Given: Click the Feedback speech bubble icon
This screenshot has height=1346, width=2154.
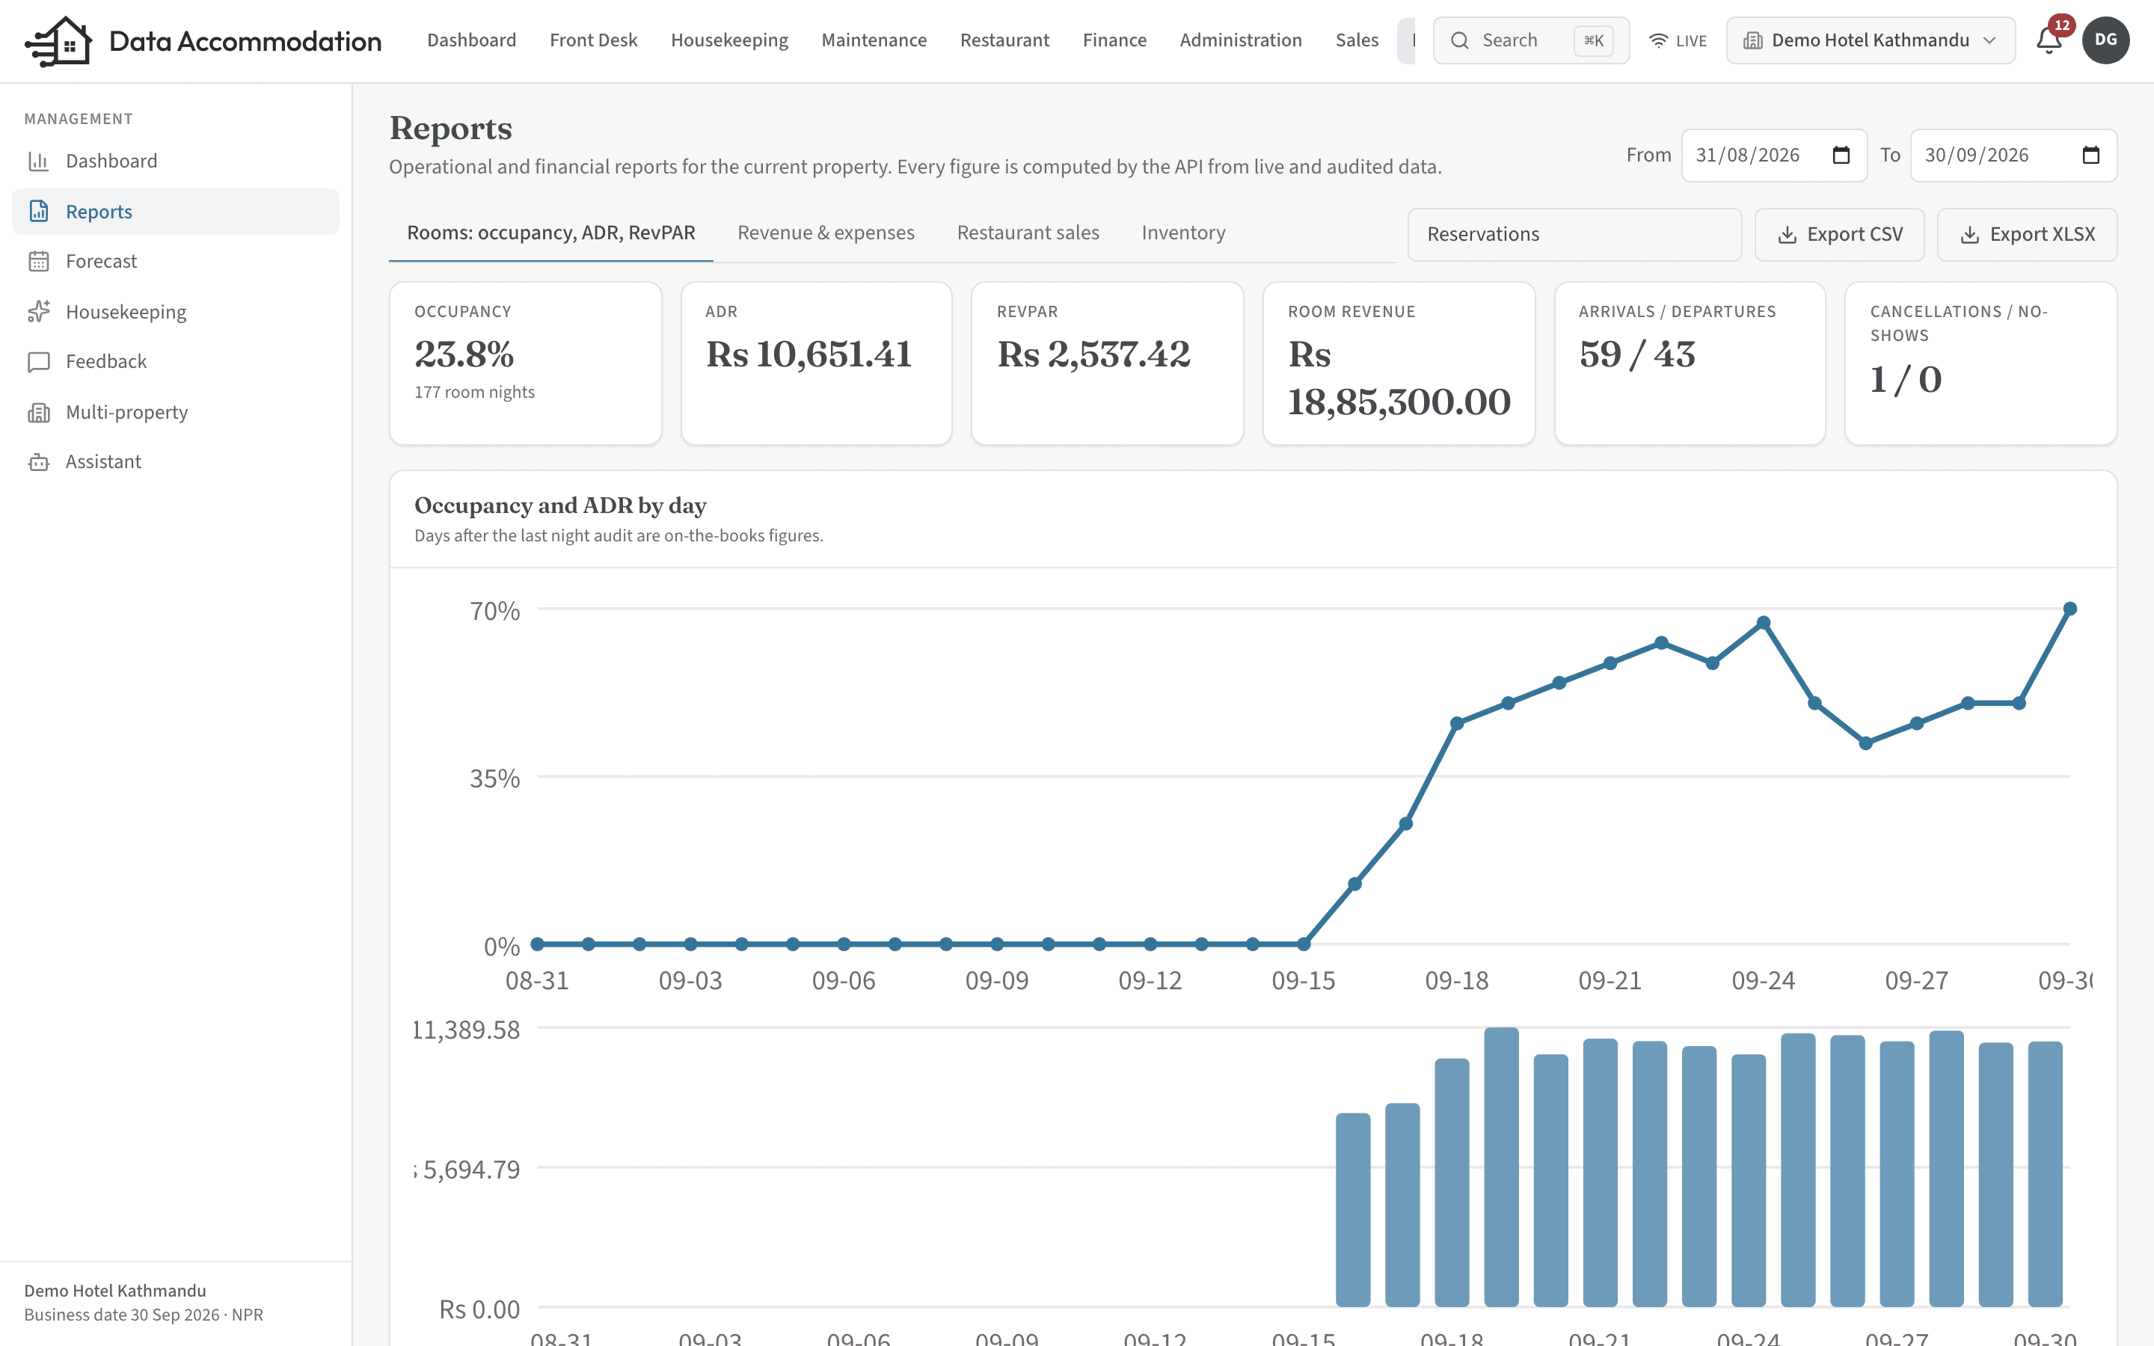Looking at the screenshot, I should coord(38,361).
